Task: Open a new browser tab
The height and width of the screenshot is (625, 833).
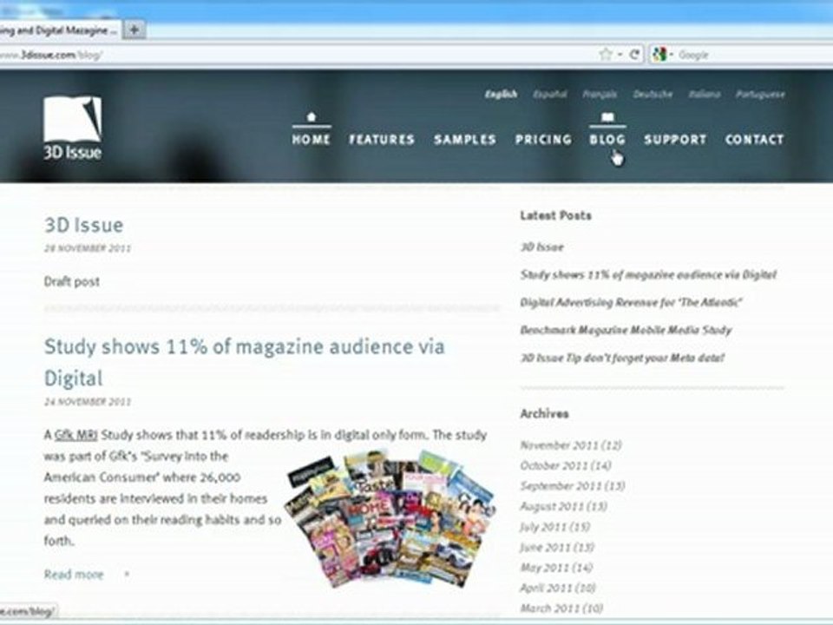Action: 134,30
